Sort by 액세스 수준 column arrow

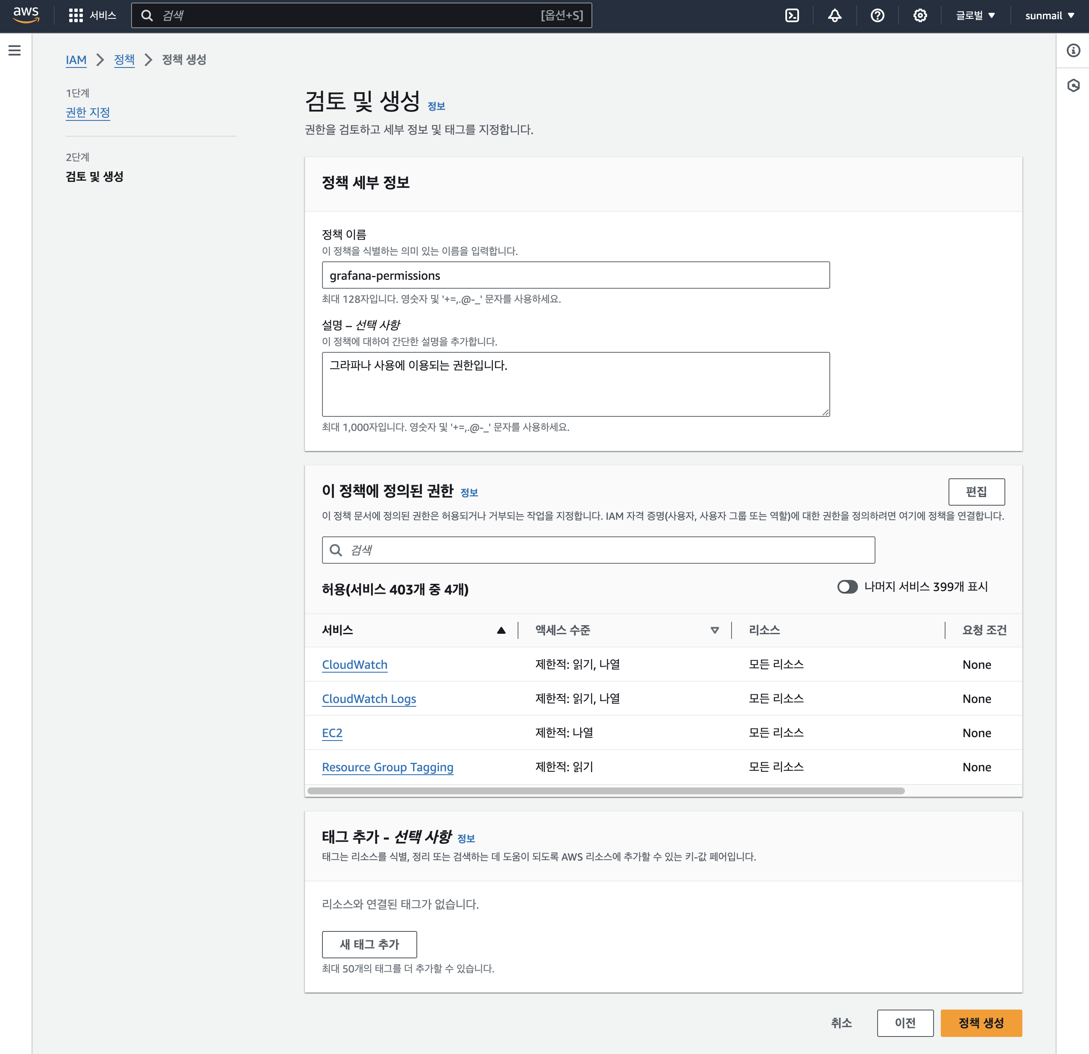pyautogui.click(x=714, y=630)
